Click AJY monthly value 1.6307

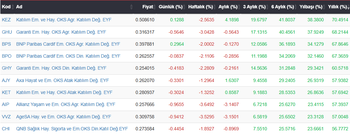[232, 80]
